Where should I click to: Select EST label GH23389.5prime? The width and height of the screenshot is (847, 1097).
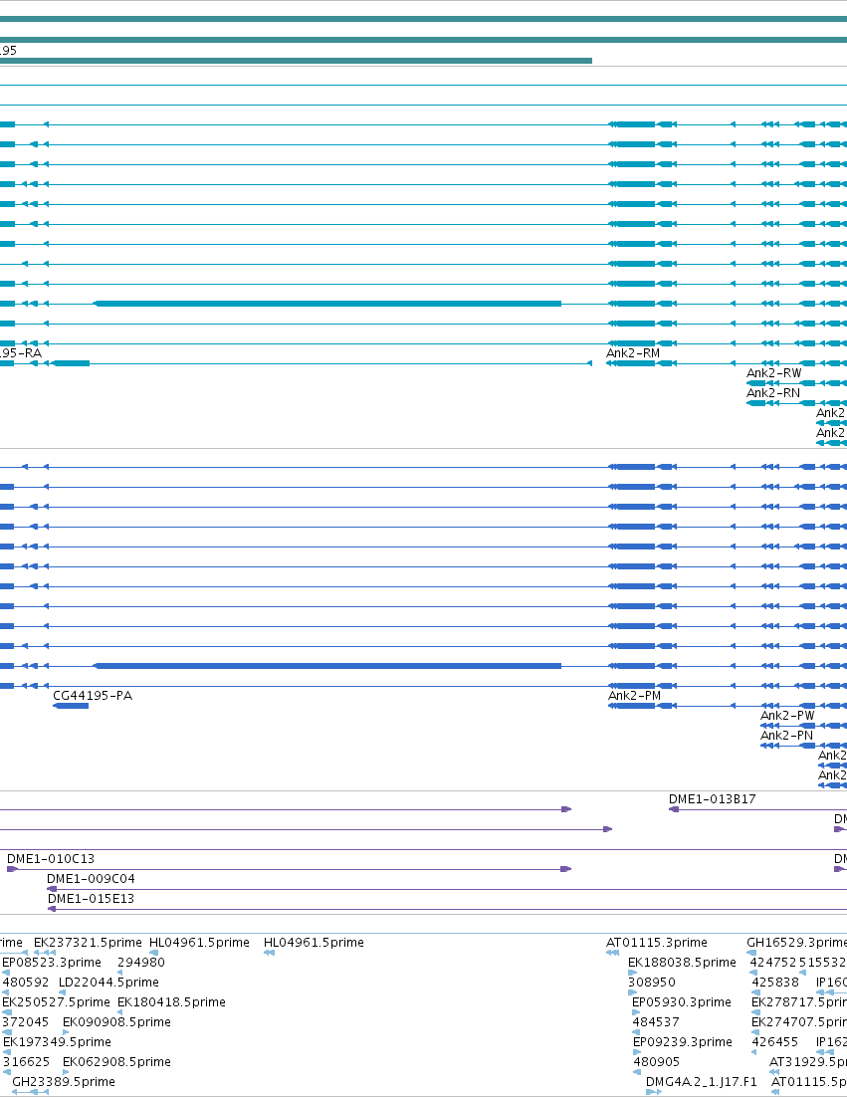pos(64,1082)
